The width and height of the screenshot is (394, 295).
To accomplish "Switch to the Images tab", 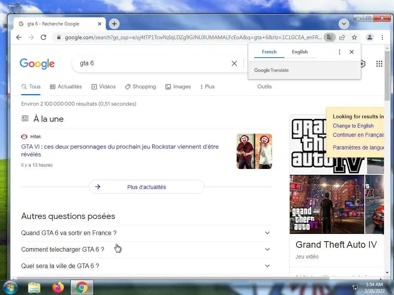I will 178,87.
